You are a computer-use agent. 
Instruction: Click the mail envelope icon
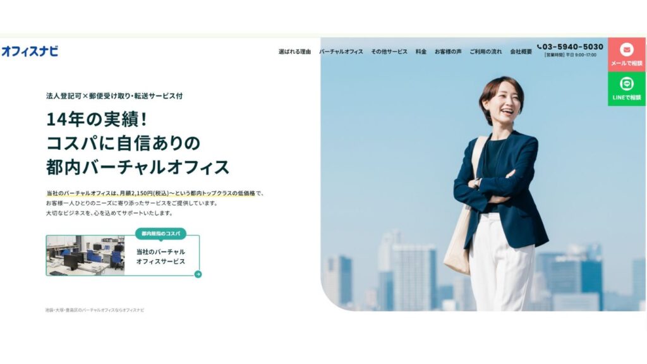(626, 49)
